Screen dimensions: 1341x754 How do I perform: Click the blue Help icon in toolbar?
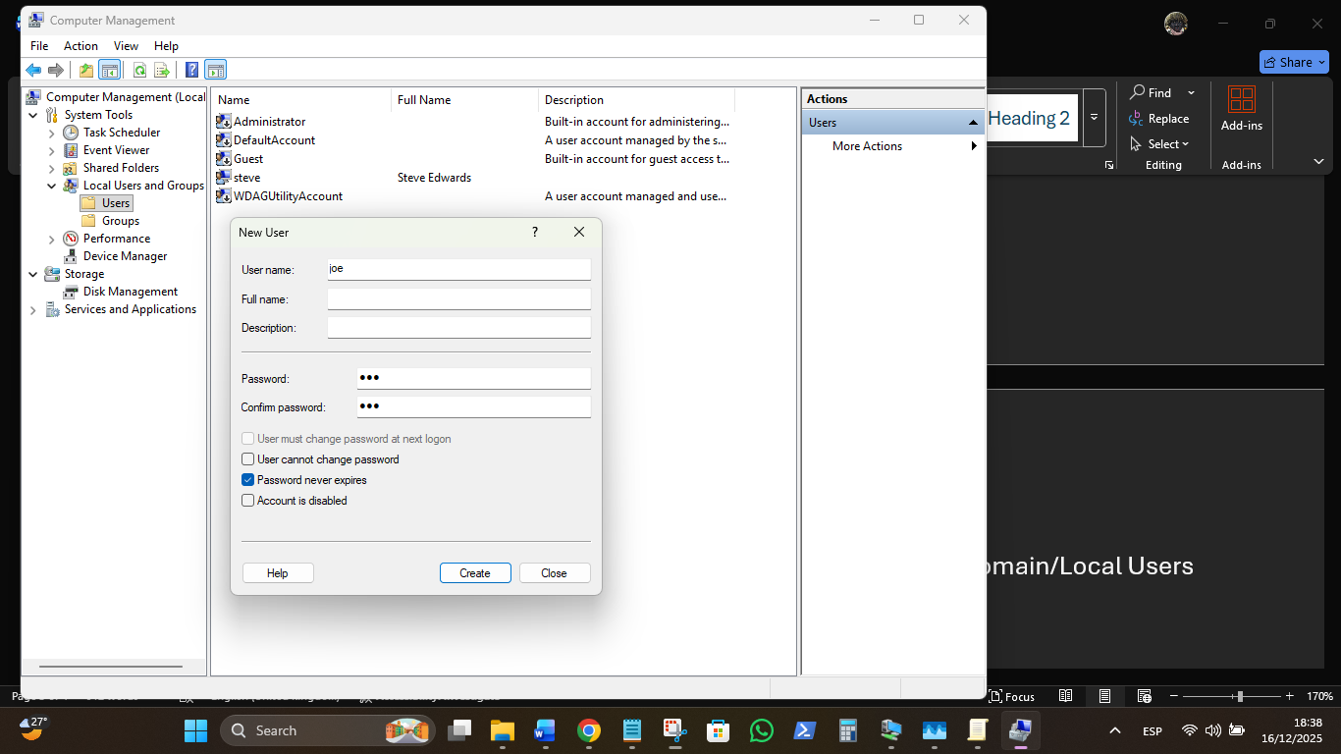tap(192, 70)
